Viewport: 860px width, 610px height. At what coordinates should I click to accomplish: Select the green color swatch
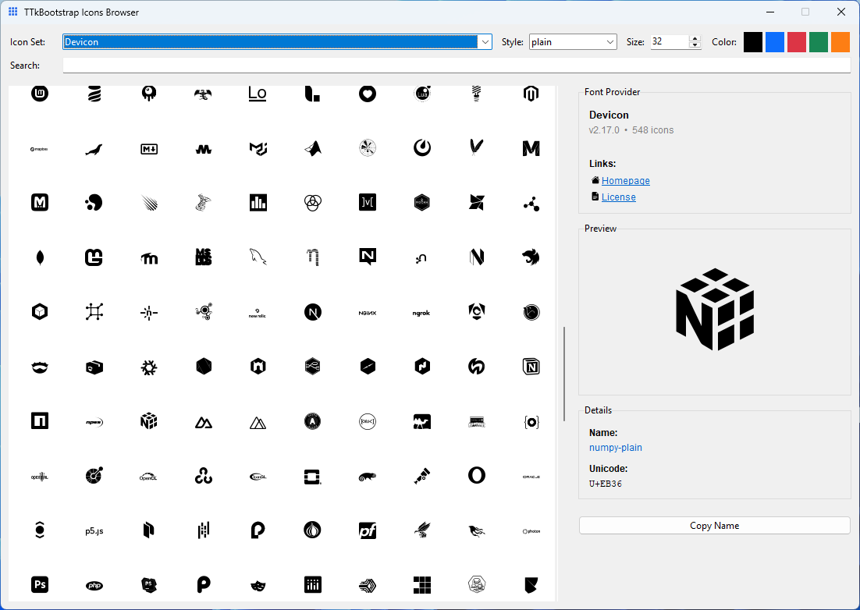tap(818, 41)
